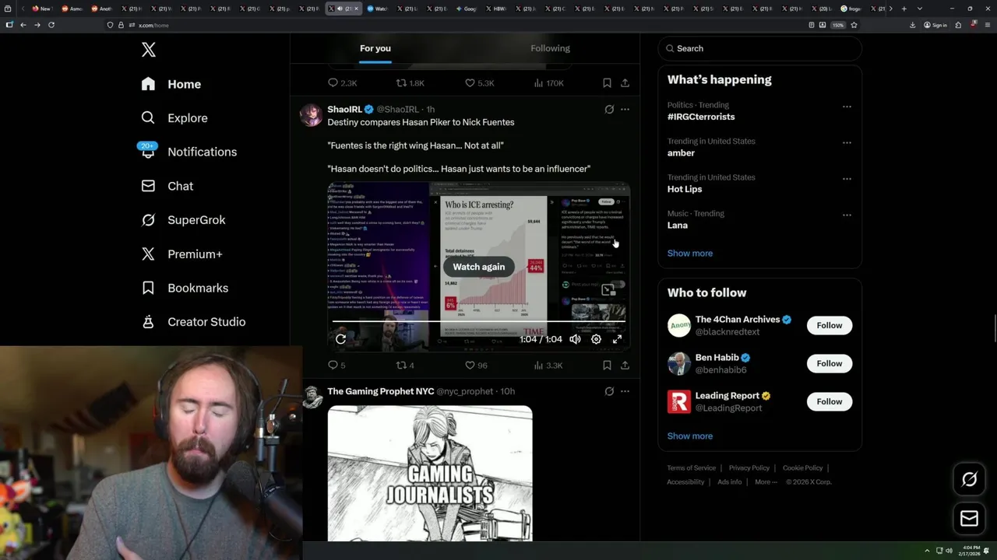Open #IRGCterrorists trending topic

click(x=701, y=117)
